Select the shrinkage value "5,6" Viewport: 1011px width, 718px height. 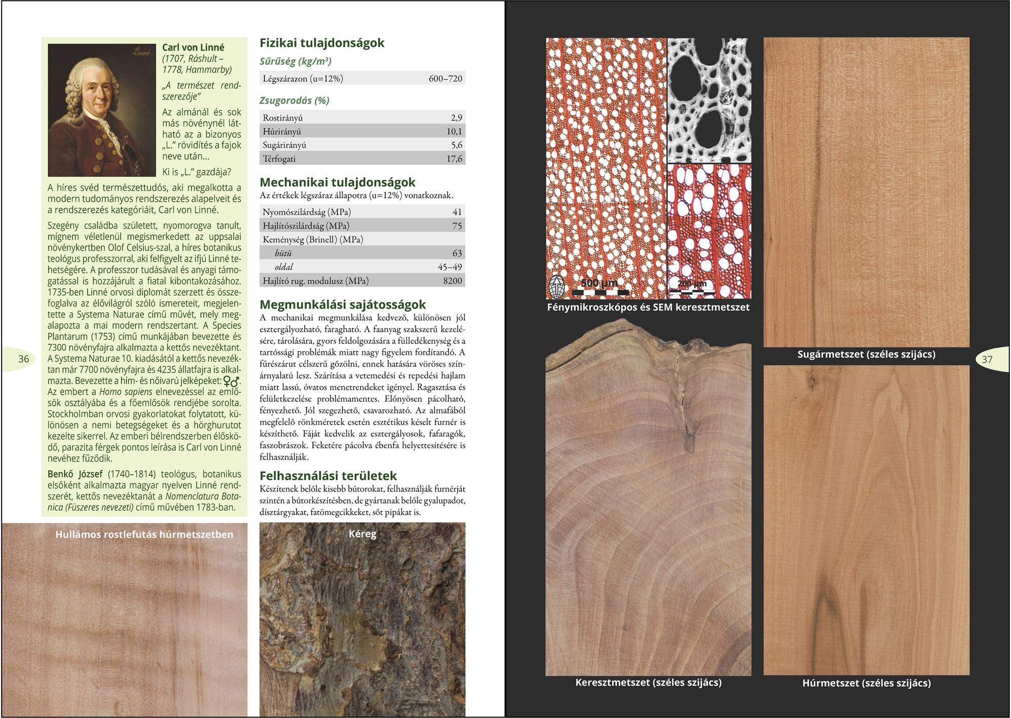457,145
